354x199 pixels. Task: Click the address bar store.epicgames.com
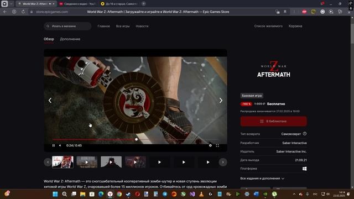[x=52, y=12]
